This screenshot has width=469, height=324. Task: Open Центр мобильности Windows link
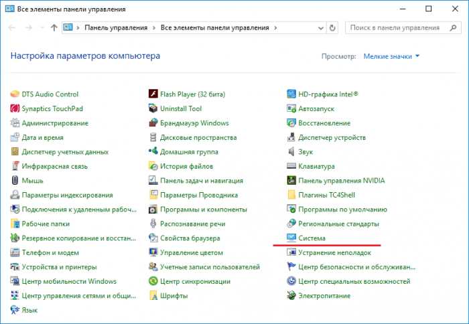(x=69, y=281)
